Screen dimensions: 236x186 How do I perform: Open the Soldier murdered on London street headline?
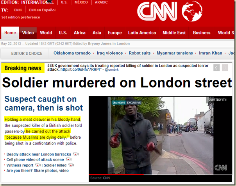click(x=117, y=82)
